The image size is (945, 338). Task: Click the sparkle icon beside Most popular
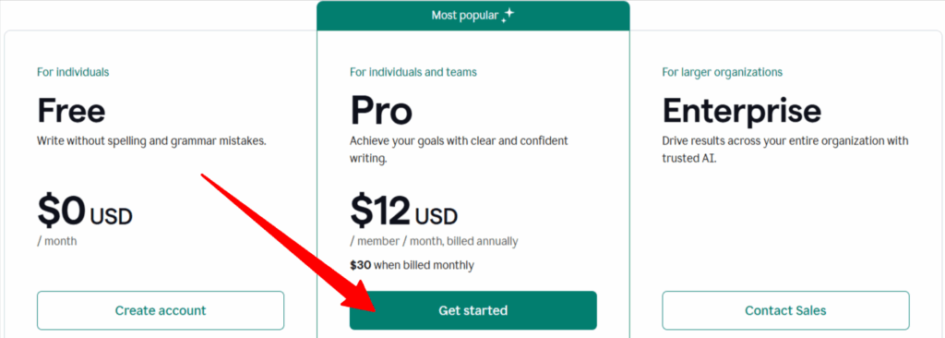coord(508,16)
